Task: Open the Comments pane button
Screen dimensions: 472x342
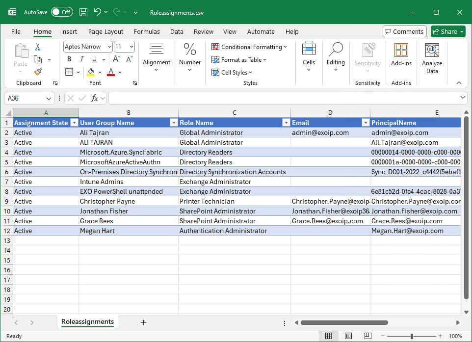Action: pyautogui.click(x=404, y=31)
